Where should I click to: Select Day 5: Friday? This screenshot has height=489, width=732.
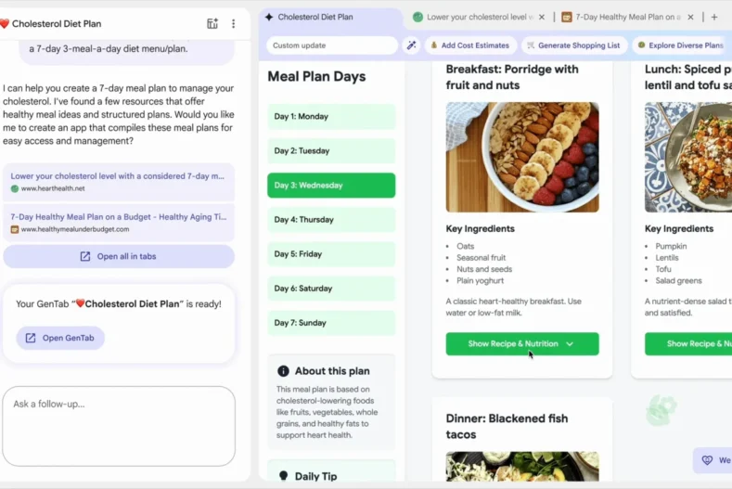tap(331, 254)
